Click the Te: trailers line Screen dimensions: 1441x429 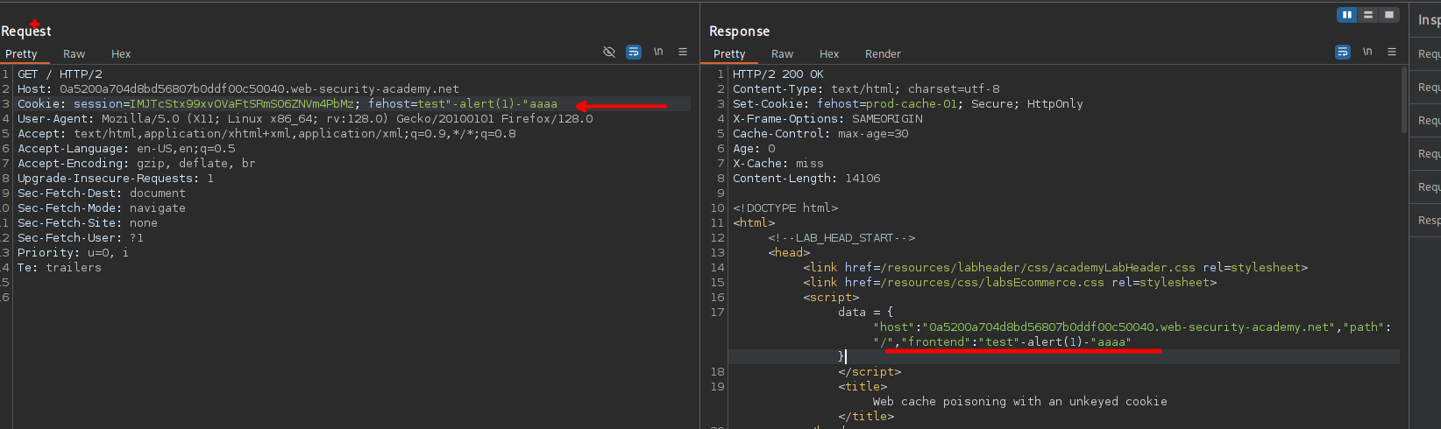click(60, 268)
